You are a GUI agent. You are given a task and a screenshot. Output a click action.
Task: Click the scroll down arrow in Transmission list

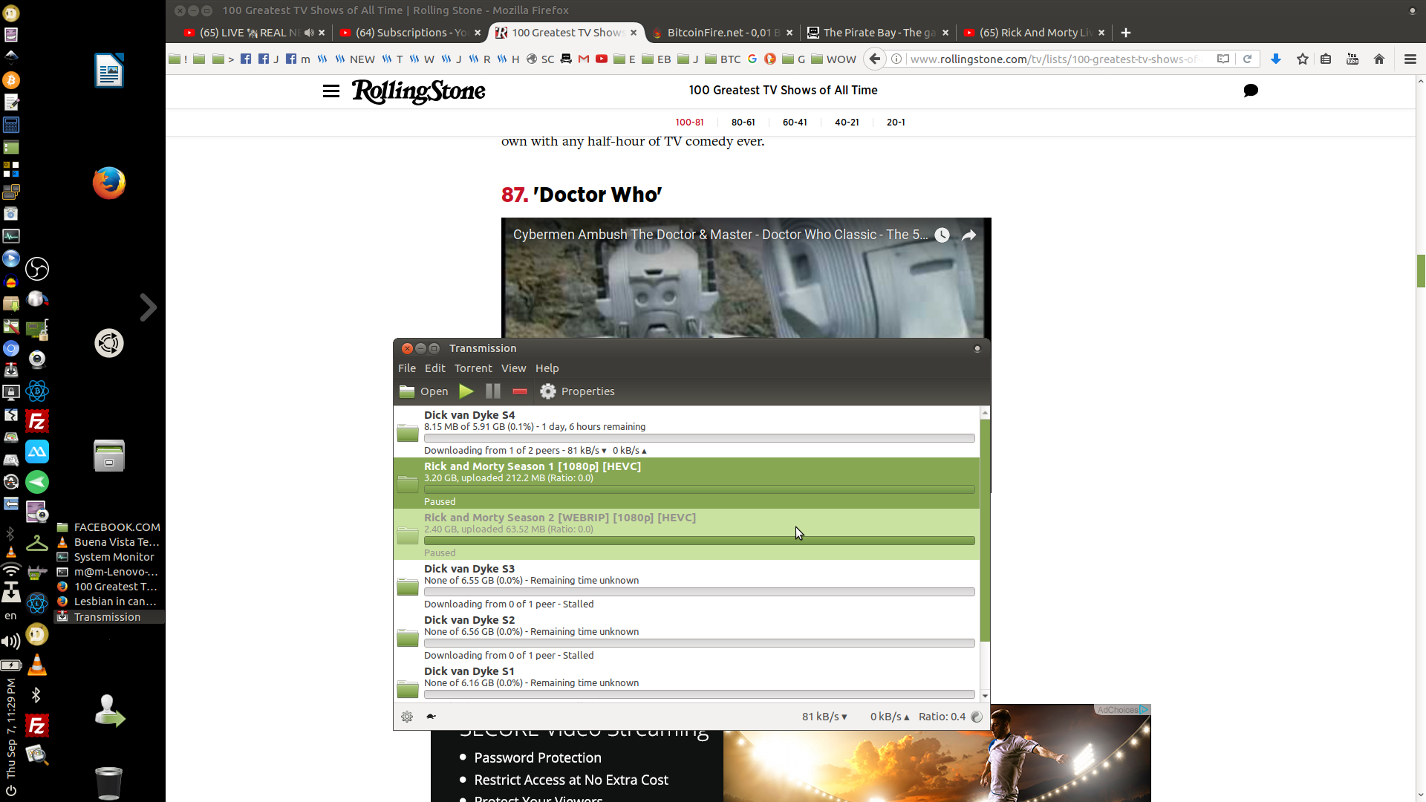pos(985,697)
